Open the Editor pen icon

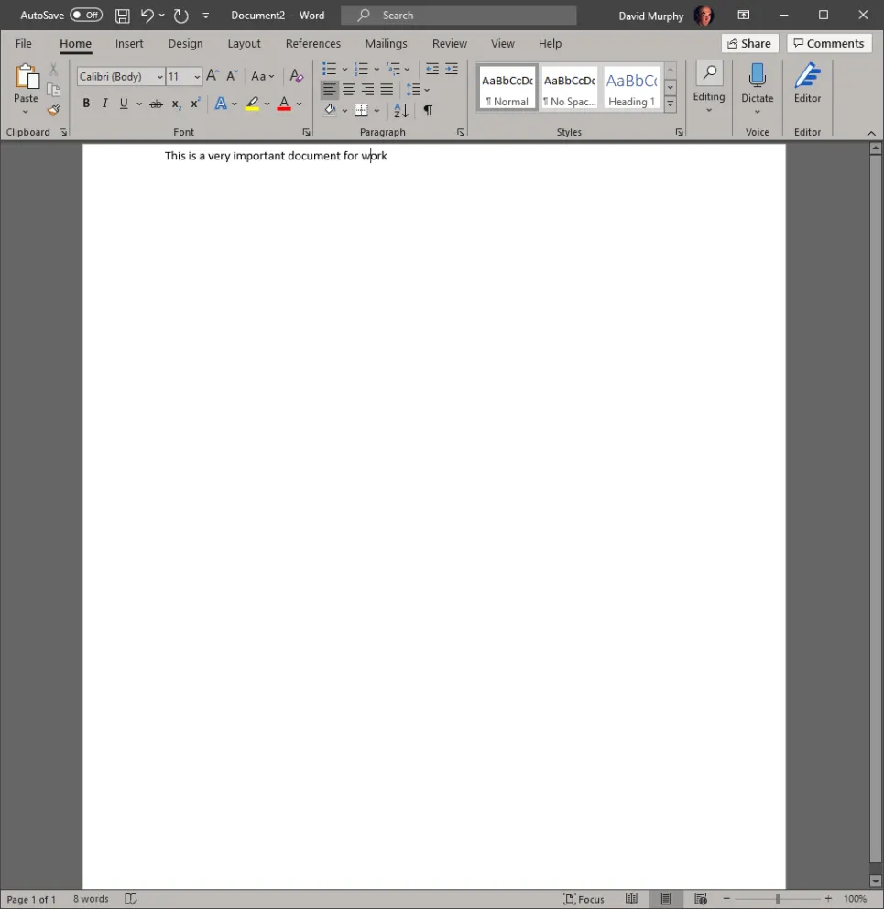807,76
